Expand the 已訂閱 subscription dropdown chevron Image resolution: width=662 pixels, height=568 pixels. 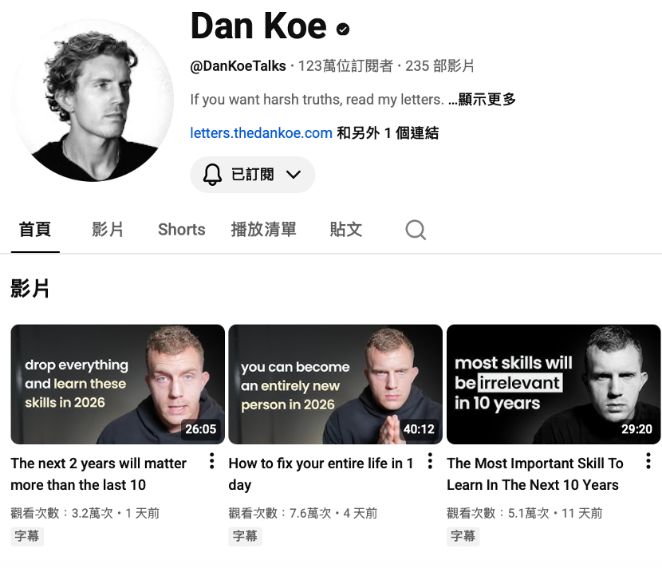[x=294, y=175]
